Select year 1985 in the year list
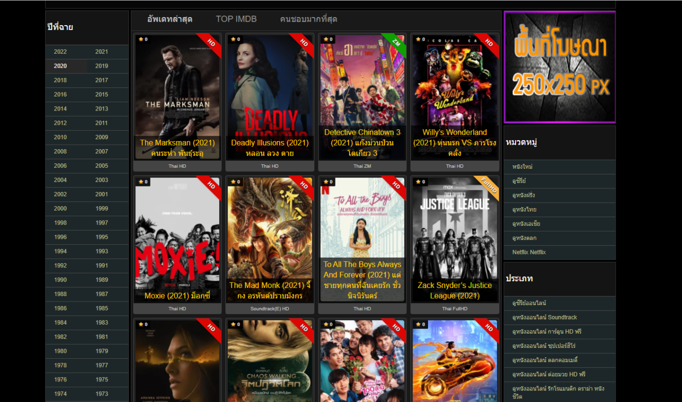The image size is (682, 402). point(102,308)
